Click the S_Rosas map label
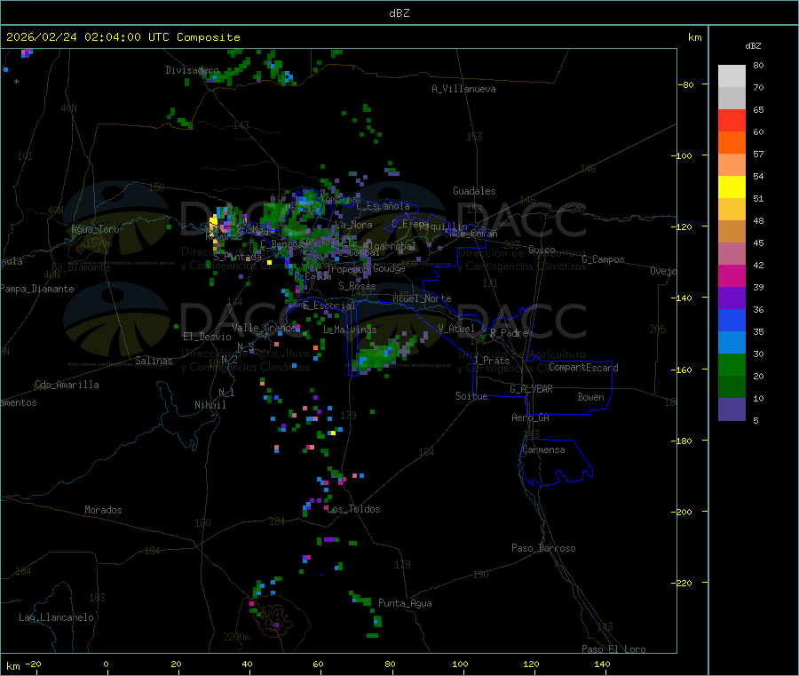799x676 pixels. (x=357, y=286)
